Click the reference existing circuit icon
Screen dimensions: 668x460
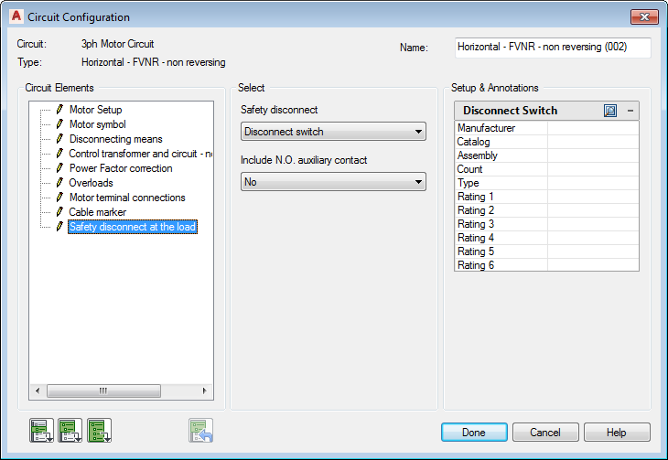tap(200, 431)
